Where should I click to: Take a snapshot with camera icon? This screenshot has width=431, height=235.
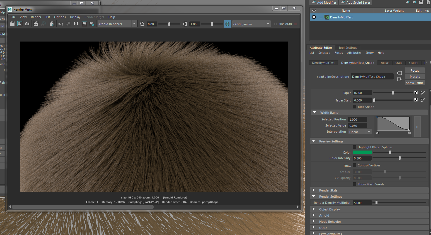[27, 24]
